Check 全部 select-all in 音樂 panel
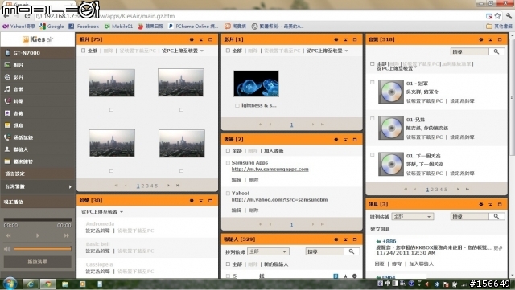 click(373, 64)
